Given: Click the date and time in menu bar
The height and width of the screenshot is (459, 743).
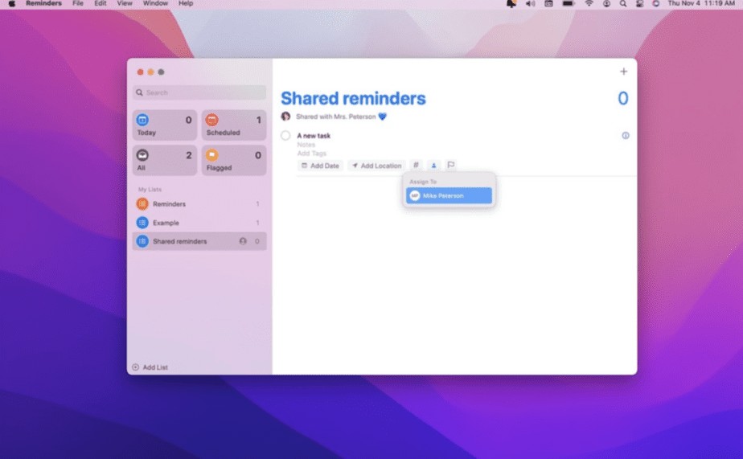Looking at the screenshot, I should point(701,3).
